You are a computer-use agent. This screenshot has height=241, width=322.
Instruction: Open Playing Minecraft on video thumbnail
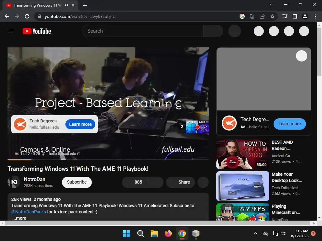click(242, 212)
